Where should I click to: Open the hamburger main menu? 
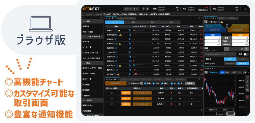click(245, 9)
